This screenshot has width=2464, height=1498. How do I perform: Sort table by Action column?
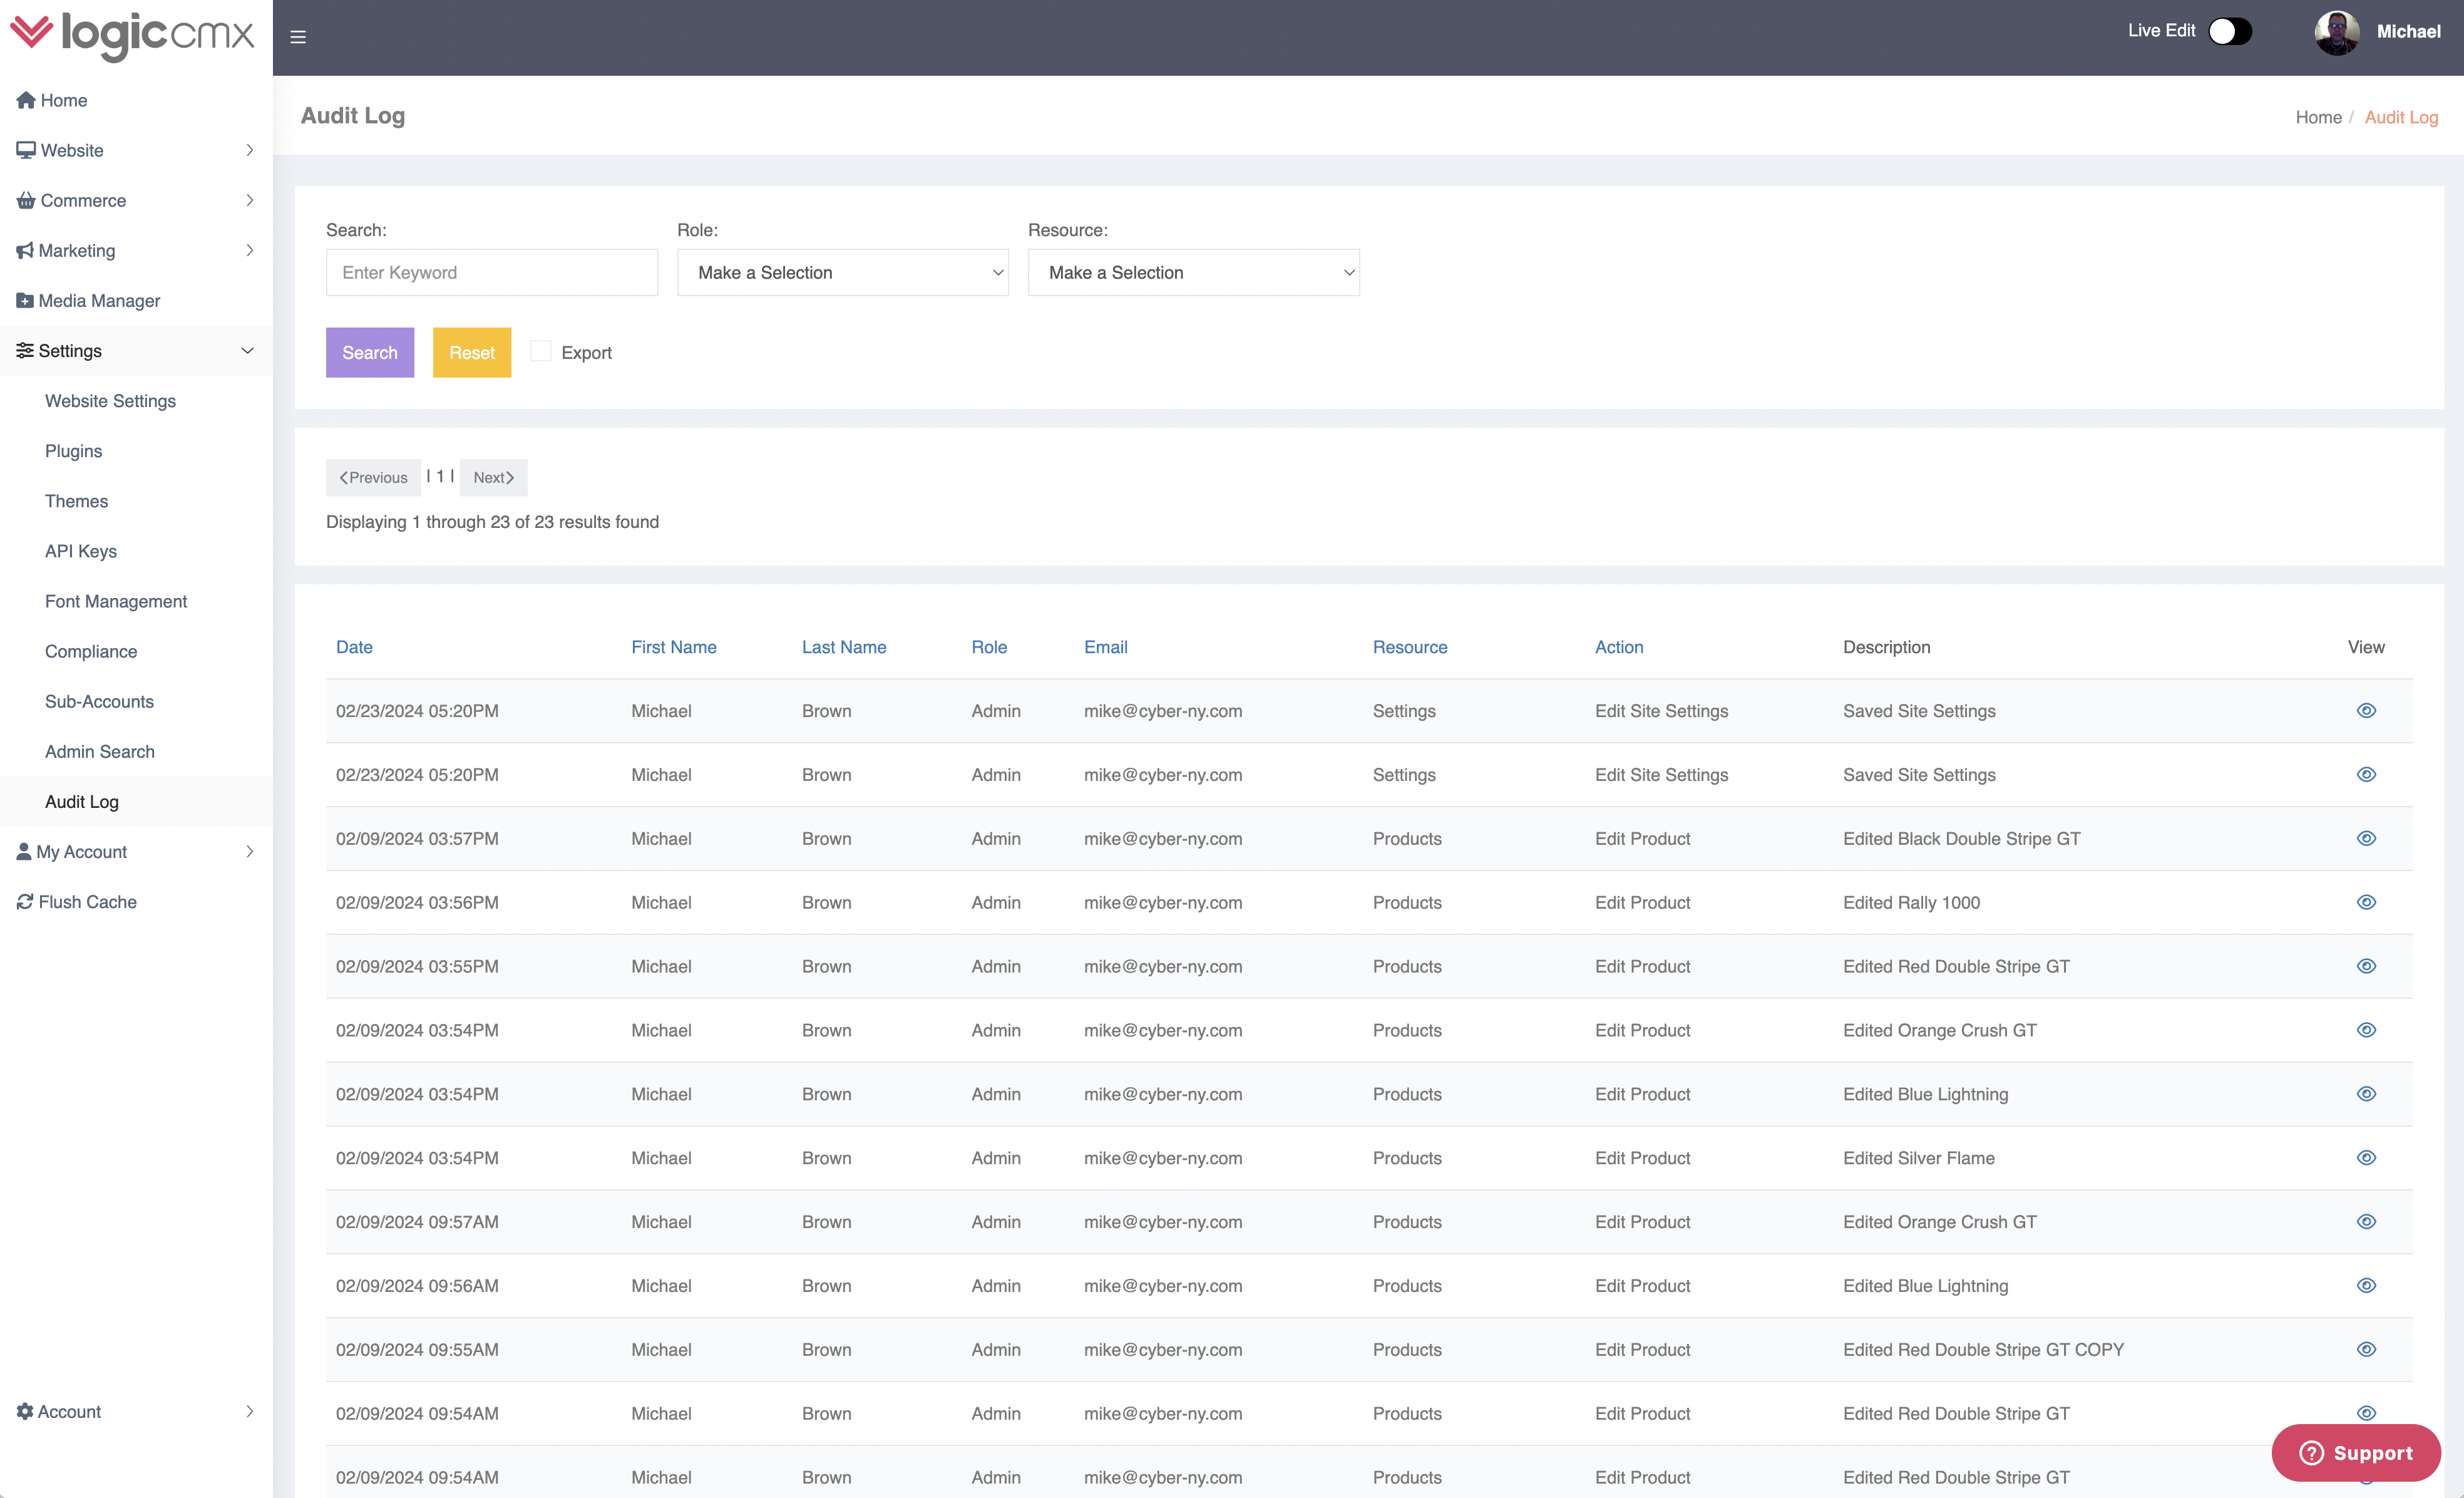tap(1619, 648)
